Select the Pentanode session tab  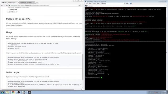pos(89,6)
